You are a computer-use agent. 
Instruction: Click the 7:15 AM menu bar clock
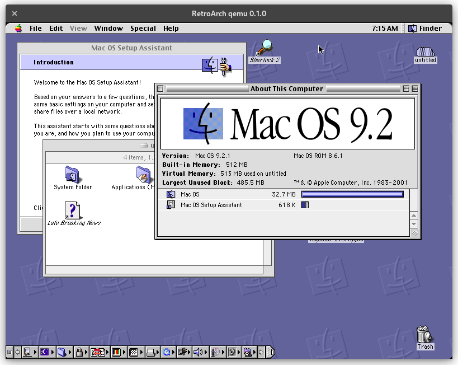[x=385, y=29]
